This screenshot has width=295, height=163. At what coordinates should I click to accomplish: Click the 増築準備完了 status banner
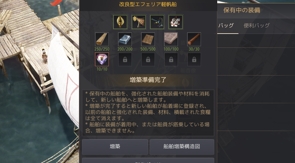(x=148, y=80)
